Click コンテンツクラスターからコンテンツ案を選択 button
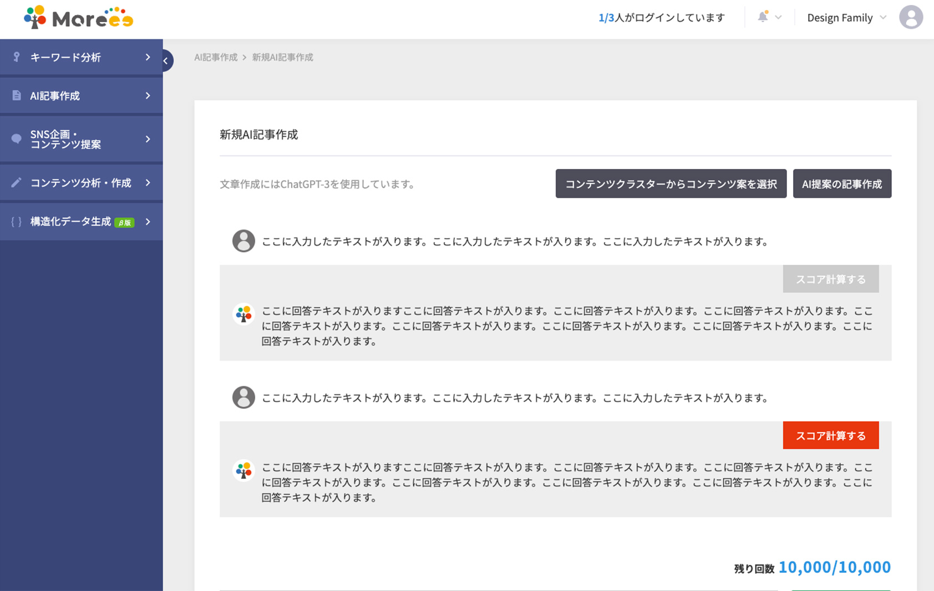This screenshot has width=934, height=591. pos(671,184)
